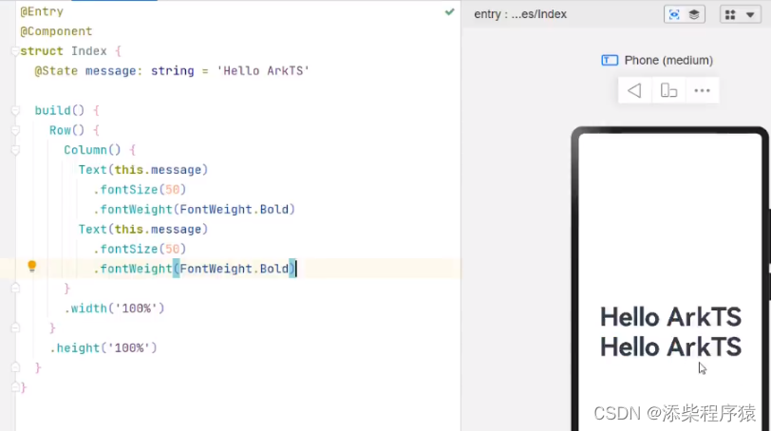Click the first .fontSize(50) line

(x=140, y=190)
